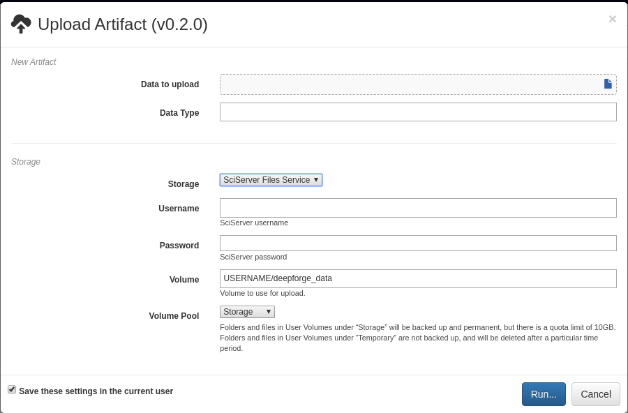This screenshot has width=628, height=413.
Task: Click the SciServer Files Service selector arrow
Action: [316, 179]
